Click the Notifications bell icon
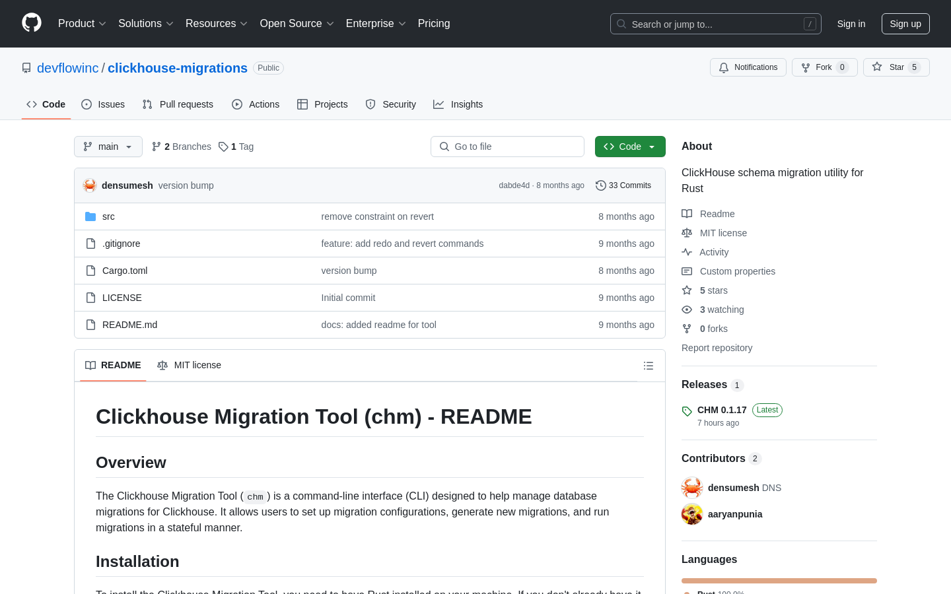This screenshot has height=594, width=951. coord(724,67)
